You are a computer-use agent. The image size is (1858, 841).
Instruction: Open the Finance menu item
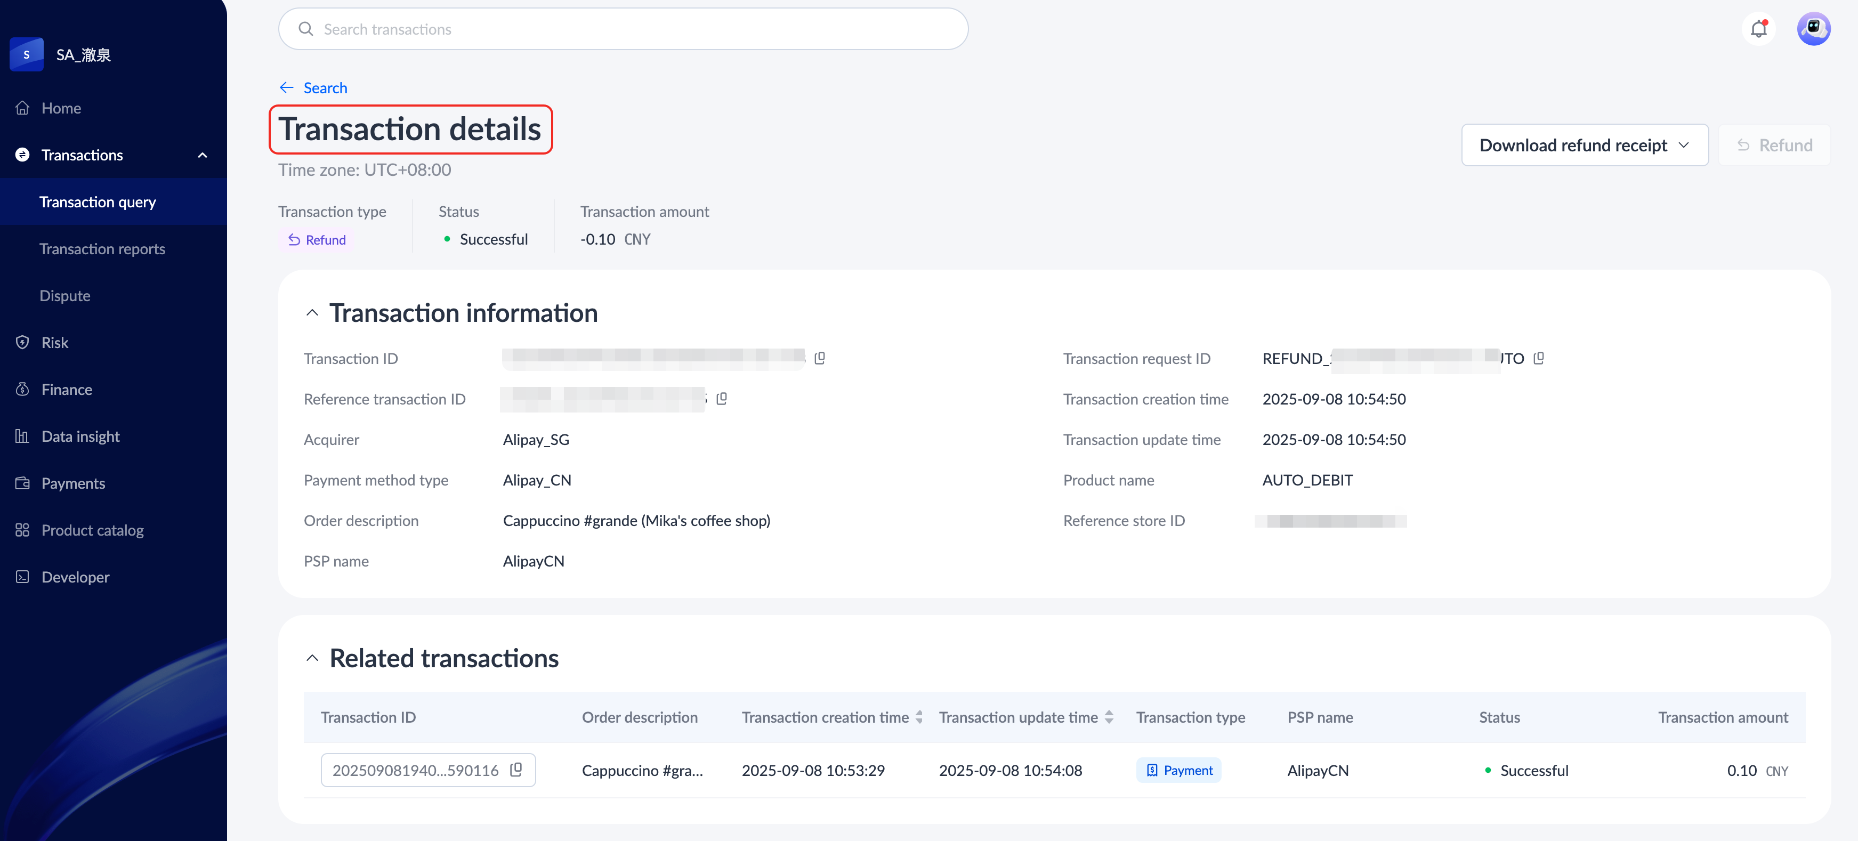(x=66, y=390)
